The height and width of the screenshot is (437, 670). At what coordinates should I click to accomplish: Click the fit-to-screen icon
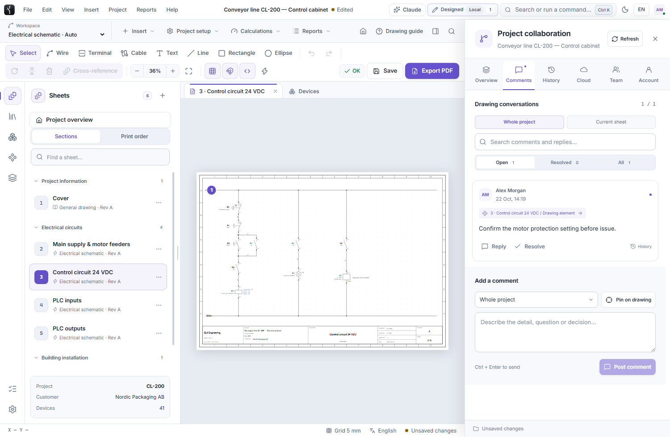pos(189,71)
